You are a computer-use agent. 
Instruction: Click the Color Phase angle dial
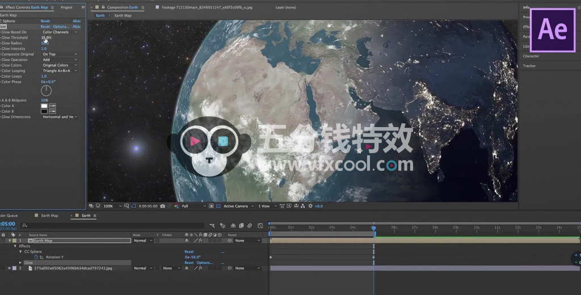point(47,90)
